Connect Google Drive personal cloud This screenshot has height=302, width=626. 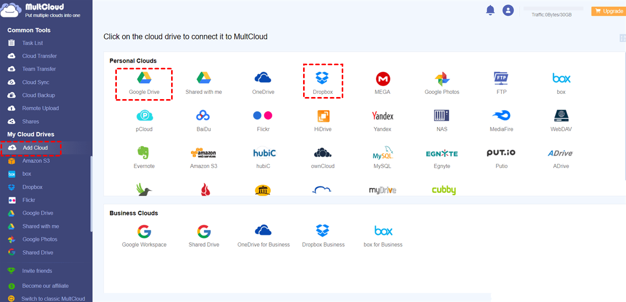tap(144, 83)
